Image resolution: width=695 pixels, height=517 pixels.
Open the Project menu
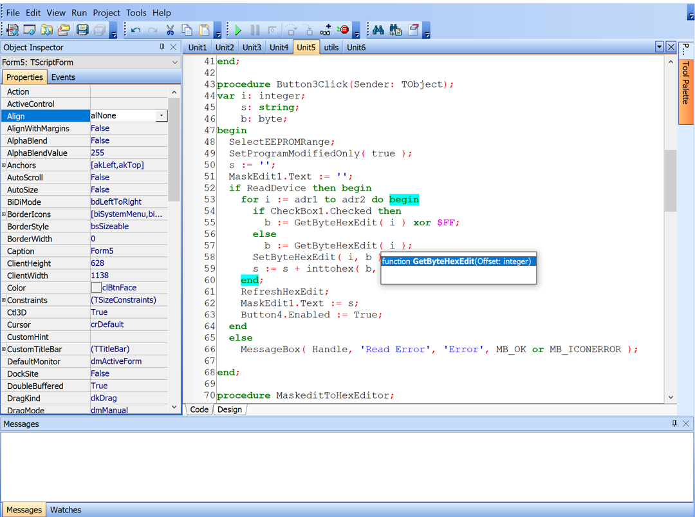(x=106, y=13)
